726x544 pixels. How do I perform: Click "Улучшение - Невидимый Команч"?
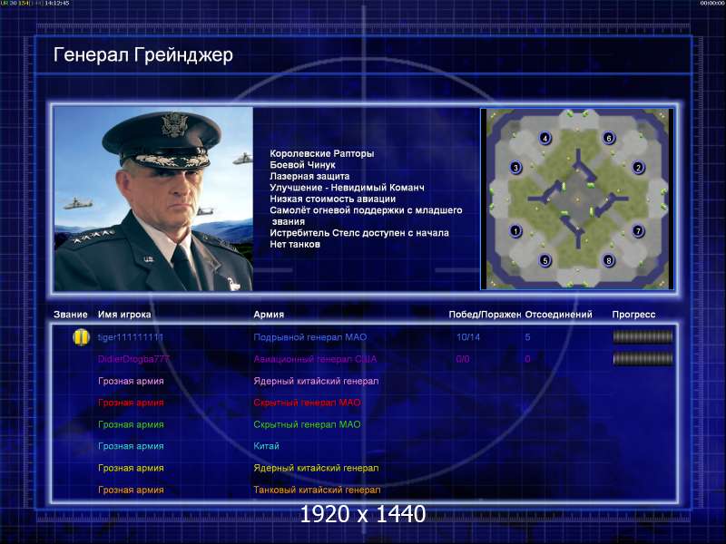347,188
